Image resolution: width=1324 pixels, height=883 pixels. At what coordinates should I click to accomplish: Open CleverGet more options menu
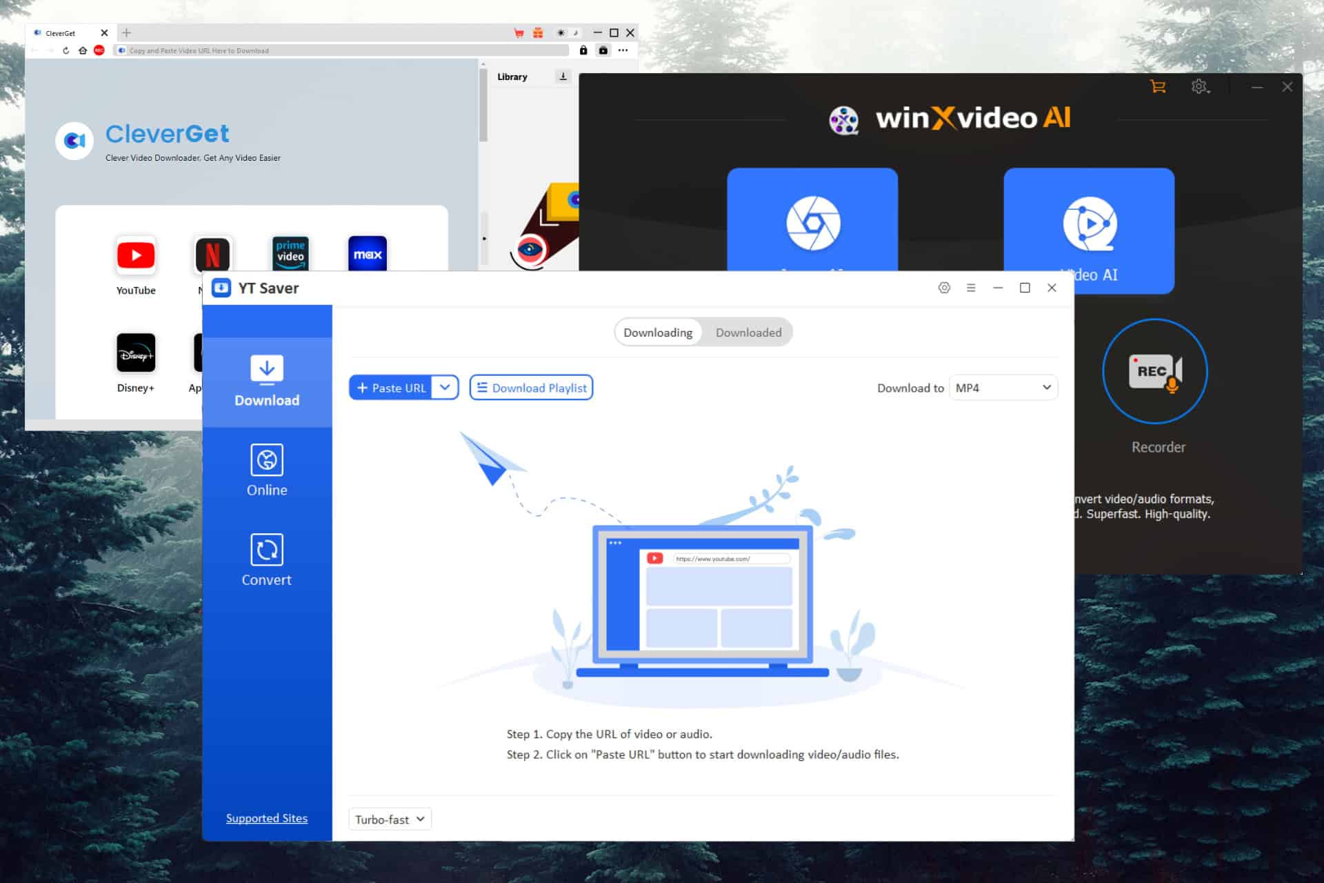click(623, 50)
